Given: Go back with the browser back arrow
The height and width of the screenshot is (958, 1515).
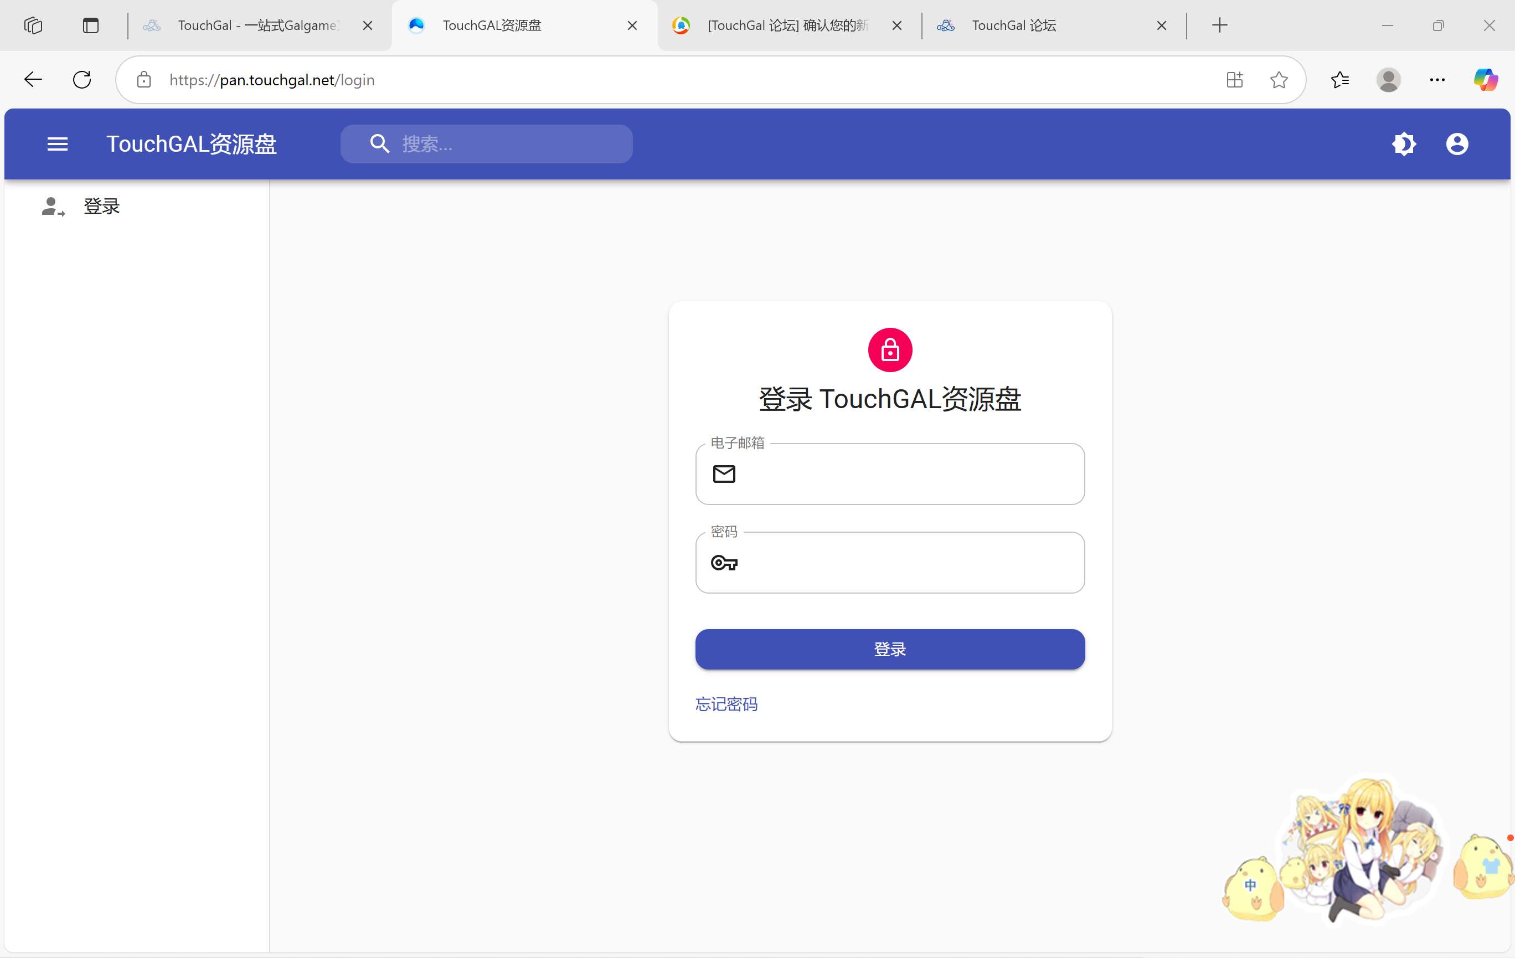Looking at the screenshot, I should (x=33, y=80).
